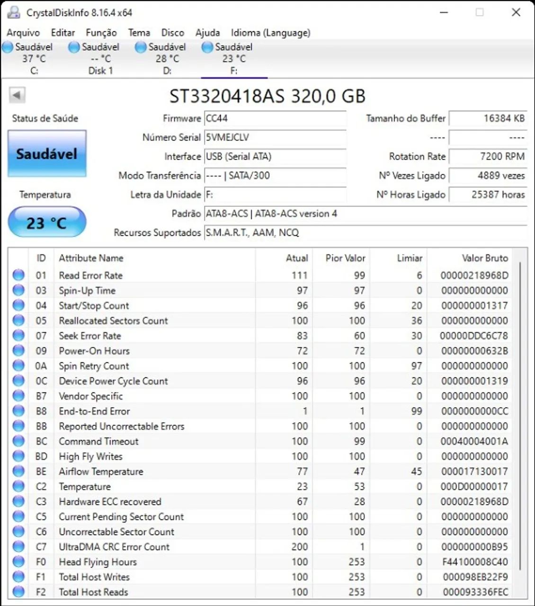
Task: Click the status orb for Hardware ECC recovered
Action: pos(18,501)
